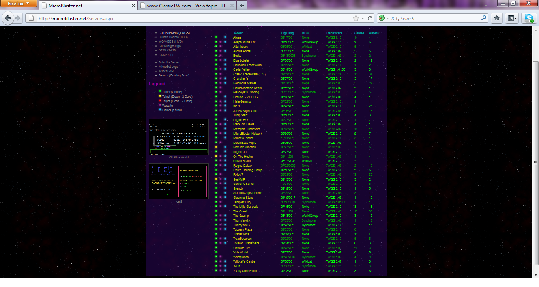Close the MicroBlaster.net tab
Screen dimensions: 539x287
tap(133, 6)
